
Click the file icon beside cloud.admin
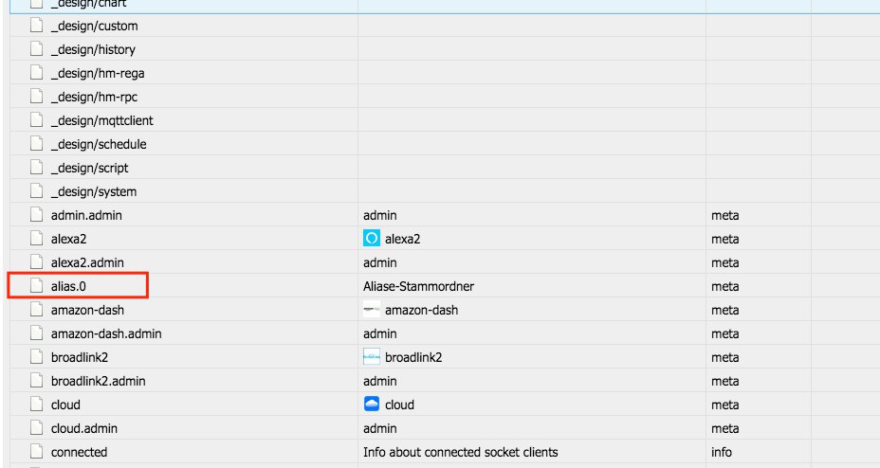36,428
